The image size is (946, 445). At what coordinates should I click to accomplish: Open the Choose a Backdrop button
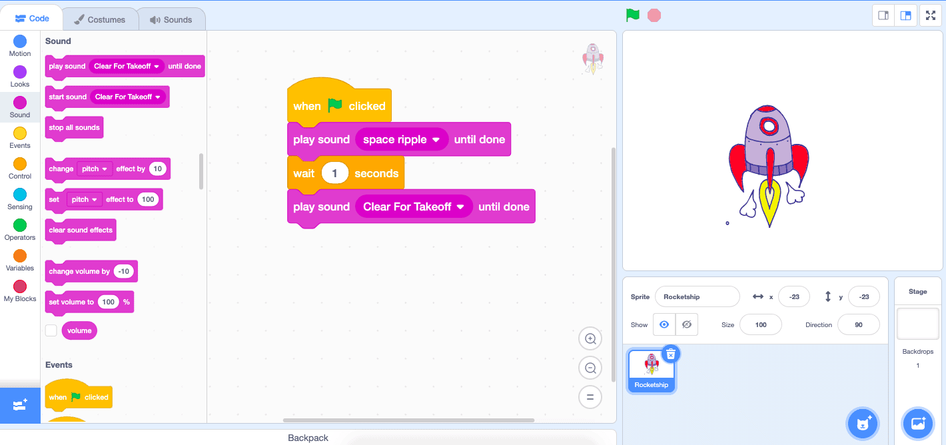point(917,423)
